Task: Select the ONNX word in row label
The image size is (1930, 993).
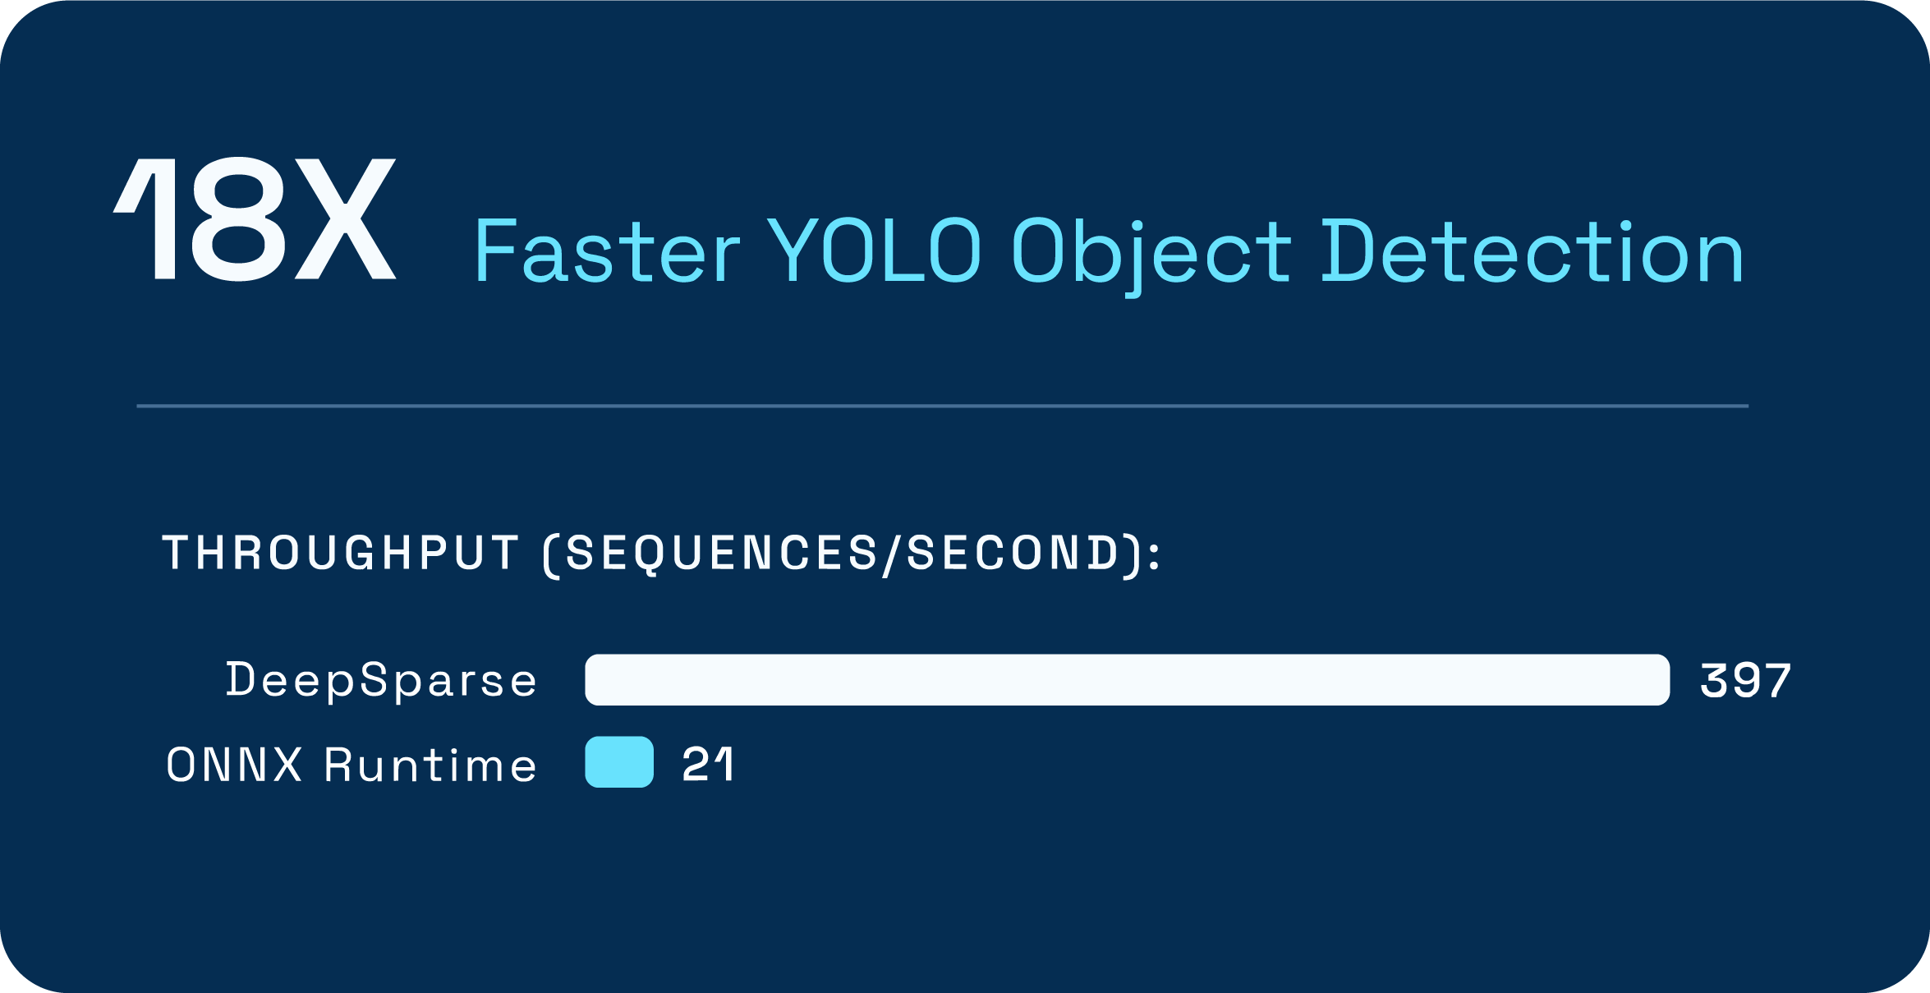Action: (234, 765)
